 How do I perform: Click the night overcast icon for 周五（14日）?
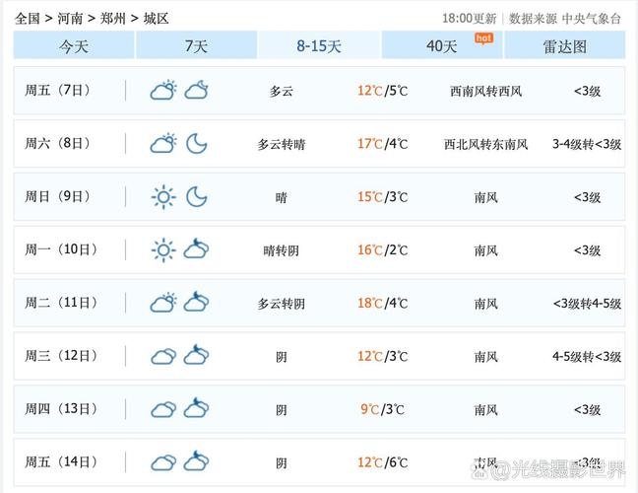pyautogui.click(x=196, y=461)
